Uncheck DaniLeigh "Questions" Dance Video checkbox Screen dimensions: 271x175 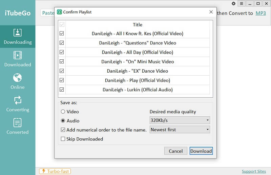(62, 43)
